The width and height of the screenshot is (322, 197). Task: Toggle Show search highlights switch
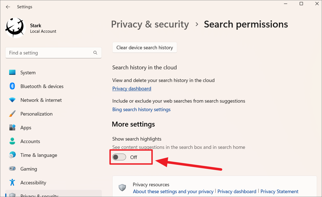119,157
